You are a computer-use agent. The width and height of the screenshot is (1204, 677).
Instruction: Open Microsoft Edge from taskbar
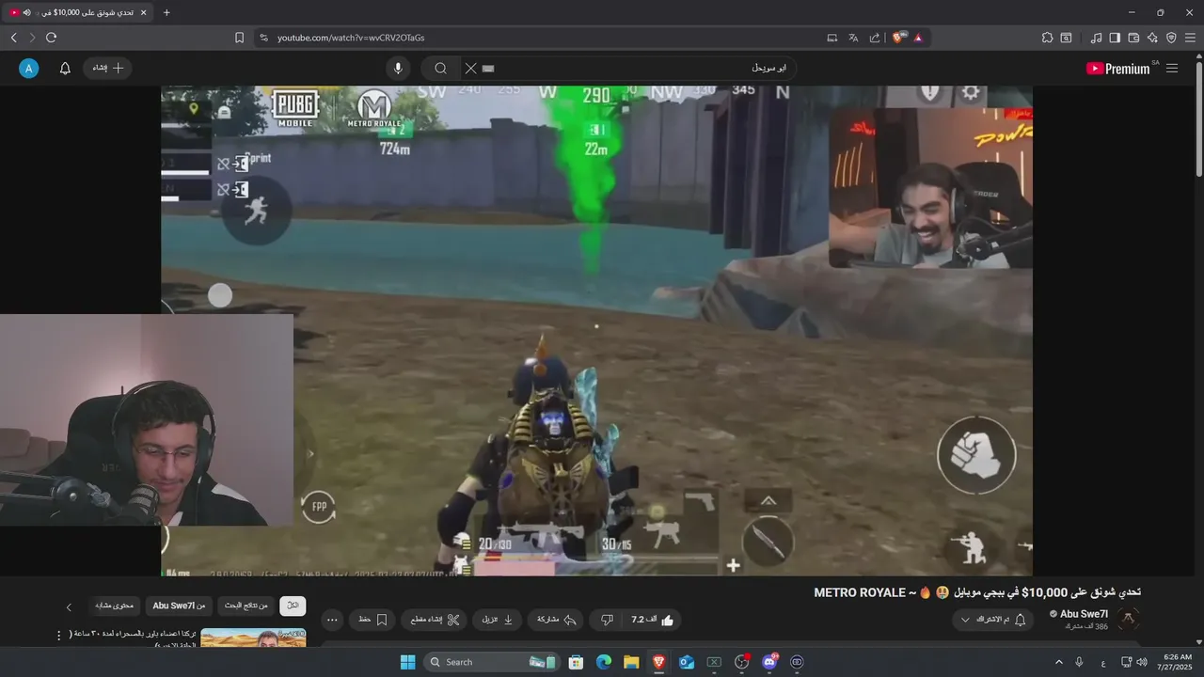(604, 662)
